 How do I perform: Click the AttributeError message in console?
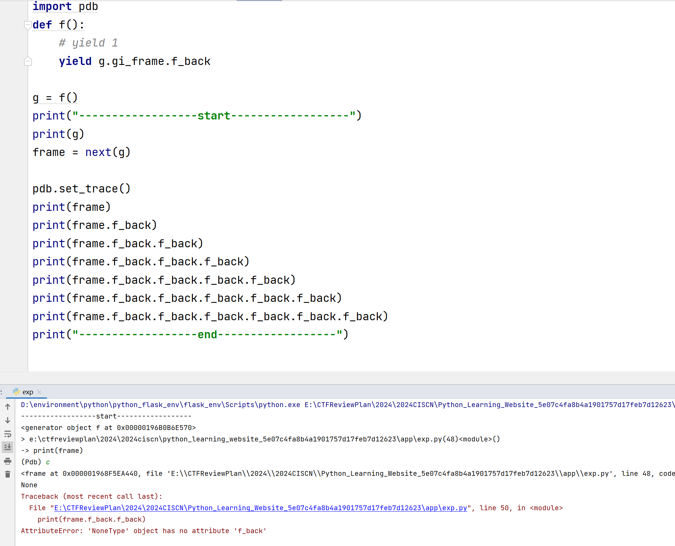(x=144, y=531)
